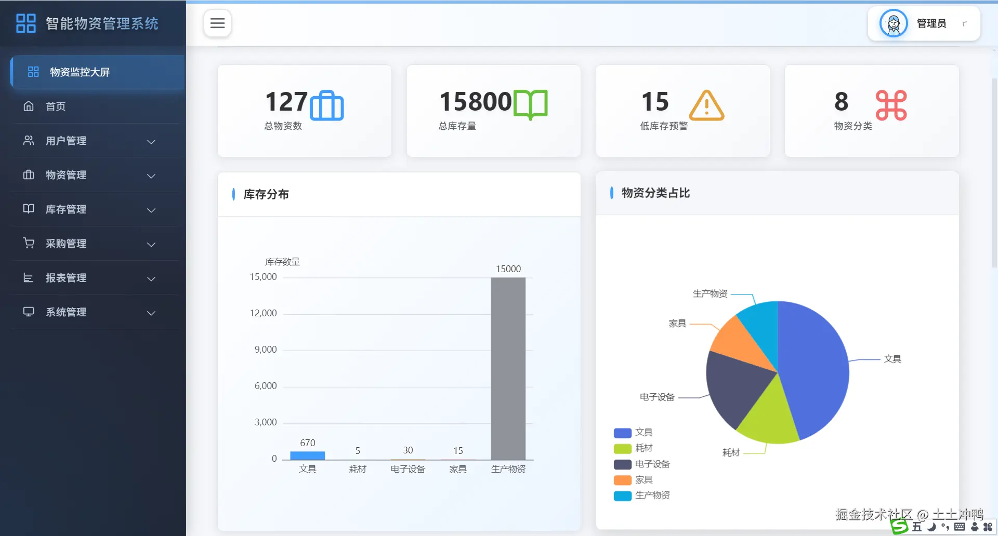Click the blue 文具 bar in 库存分布
The width and height of the screenshot is (998, 536).
307,455
